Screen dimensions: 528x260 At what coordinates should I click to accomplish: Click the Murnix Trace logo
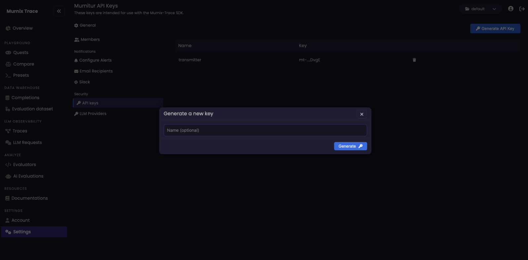tap(22, 11)
